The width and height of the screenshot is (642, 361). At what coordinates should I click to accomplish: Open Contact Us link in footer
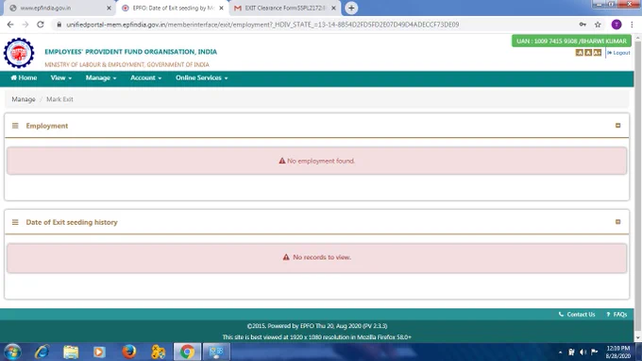click(x=577, y=315)
